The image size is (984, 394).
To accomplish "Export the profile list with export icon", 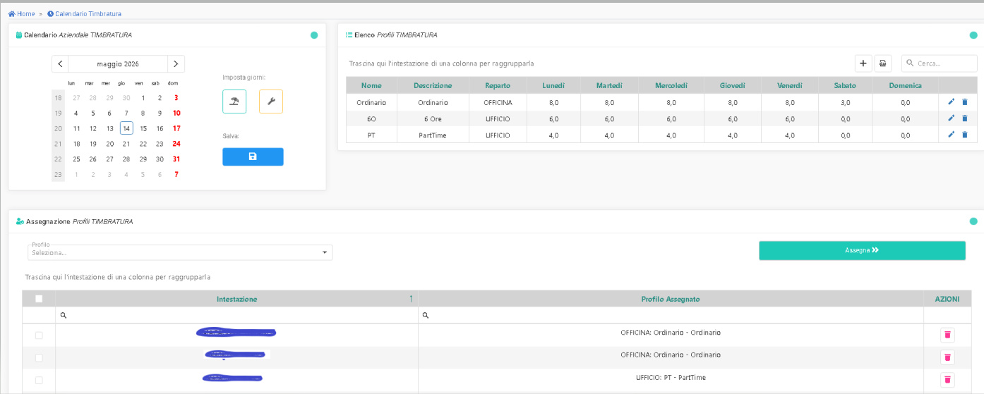I will pos(883,63).
